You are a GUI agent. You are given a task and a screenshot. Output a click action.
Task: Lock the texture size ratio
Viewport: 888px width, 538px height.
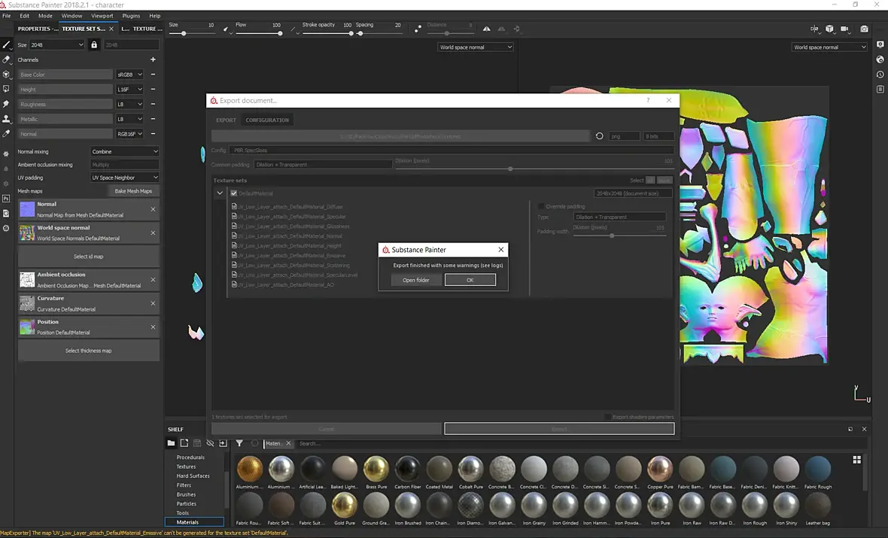(x=94, y=44)
